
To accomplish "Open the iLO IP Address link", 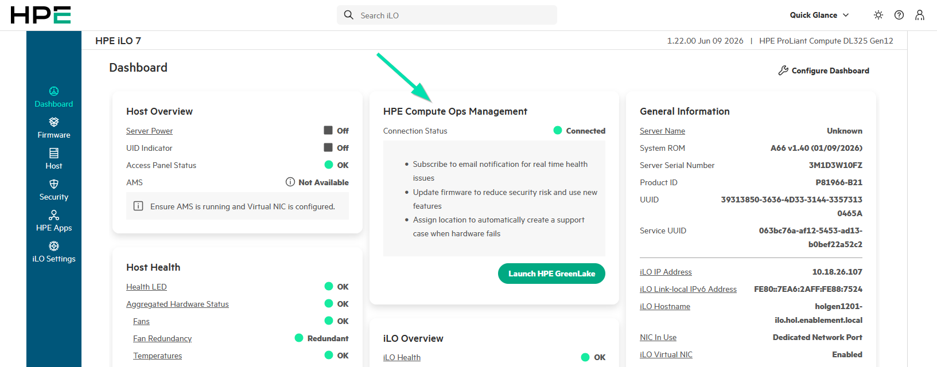I will [666, 272].
